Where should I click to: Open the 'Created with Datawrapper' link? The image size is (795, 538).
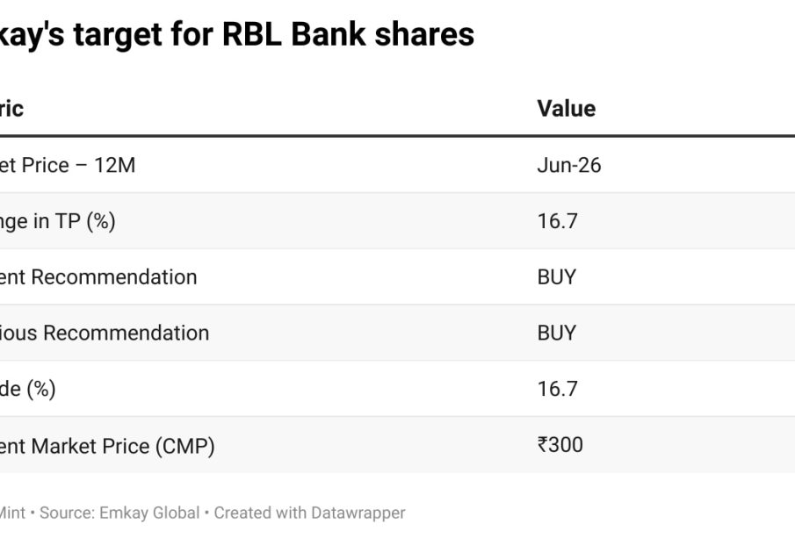[x=309, y=513]
